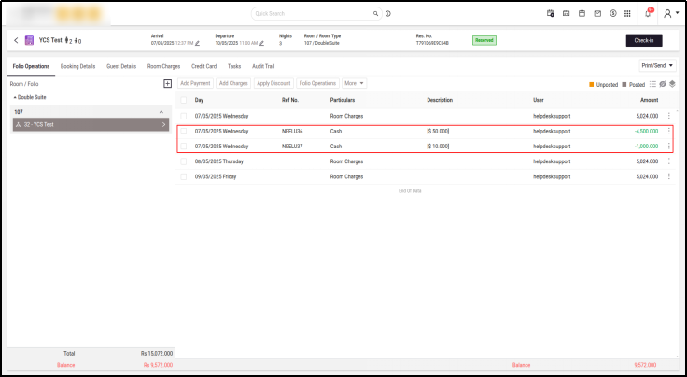Screen dimensions: 687x377
Task: Toggle the select-all checkbox in table header
Action: (184, 100)
